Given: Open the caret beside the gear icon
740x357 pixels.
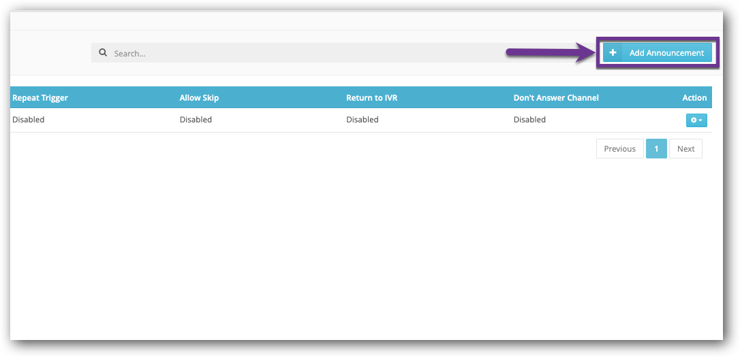Looking at the screenshot, I should coord(701,120).
